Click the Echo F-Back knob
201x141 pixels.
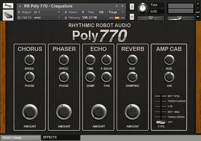106,60
